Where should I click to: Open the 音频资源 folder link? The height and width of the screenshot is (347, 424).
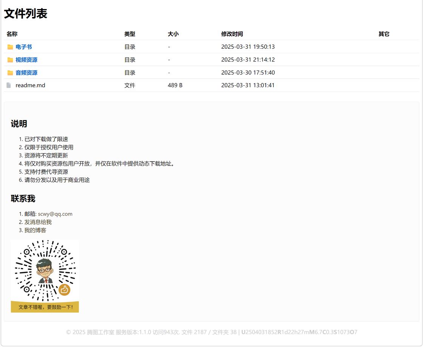[26, 72]
